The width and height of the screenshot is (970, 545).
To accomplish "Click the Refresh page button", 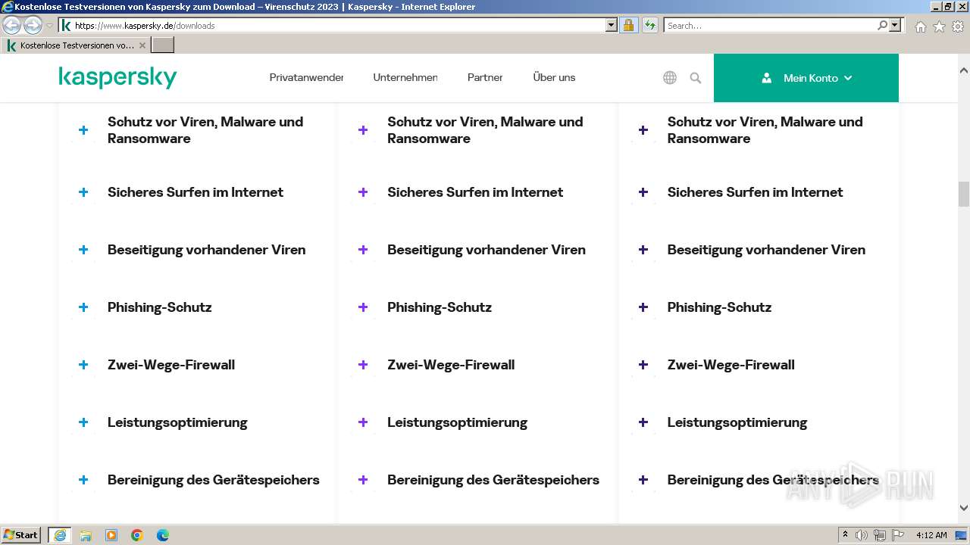I will pyautogui.click(x=649, y=25).
